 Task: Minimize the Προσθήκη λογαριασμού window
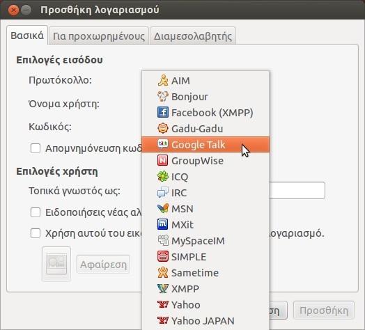(26, 10)
